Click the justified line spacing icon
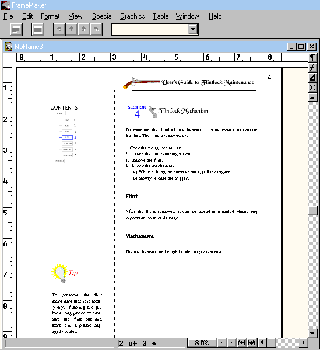 coord(38,30)
